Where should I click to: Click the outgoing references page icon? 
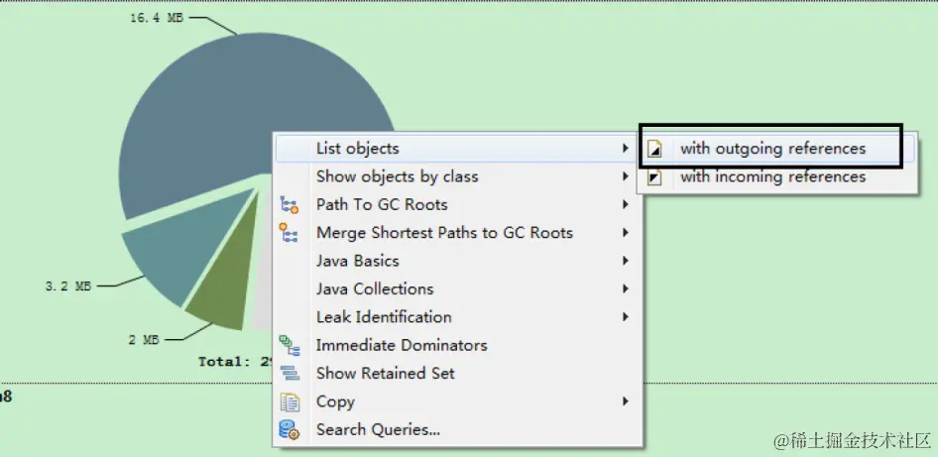(x=655, y=149)
